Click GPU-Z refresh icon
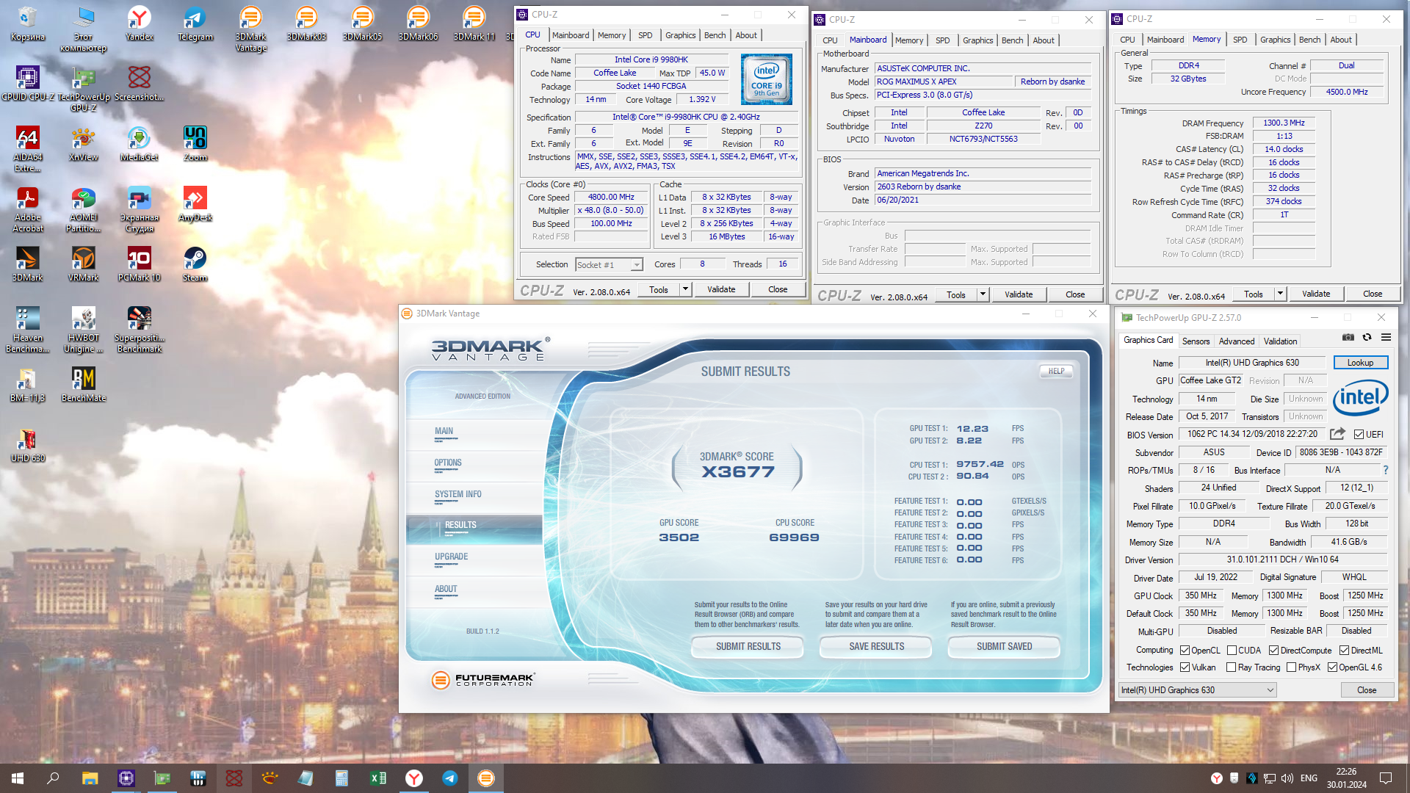The height and width of the screenshot is (793, 1410). 1367,337
